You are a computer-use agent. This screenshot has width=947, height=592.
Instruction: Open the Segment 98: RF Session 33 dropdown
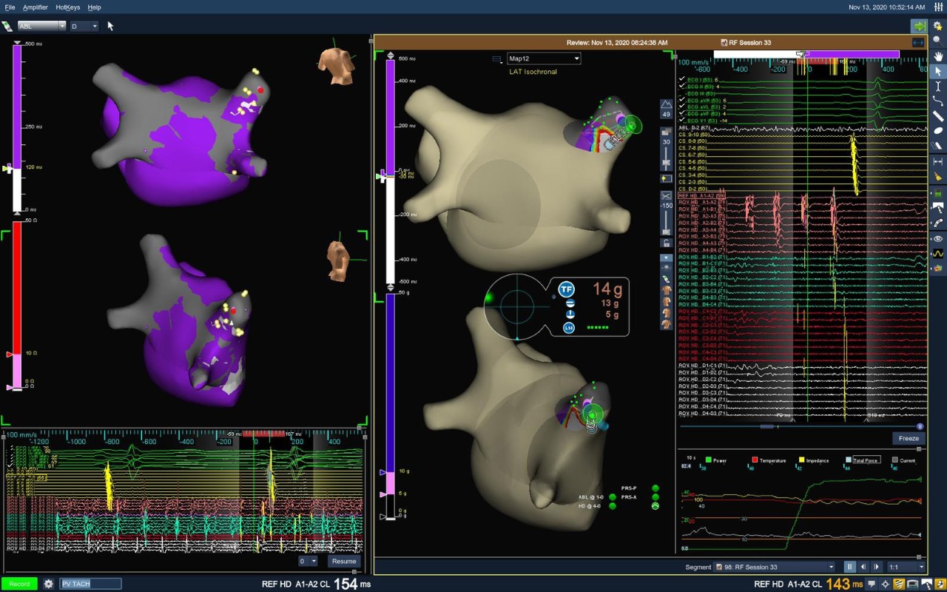(x=774, y=567)
